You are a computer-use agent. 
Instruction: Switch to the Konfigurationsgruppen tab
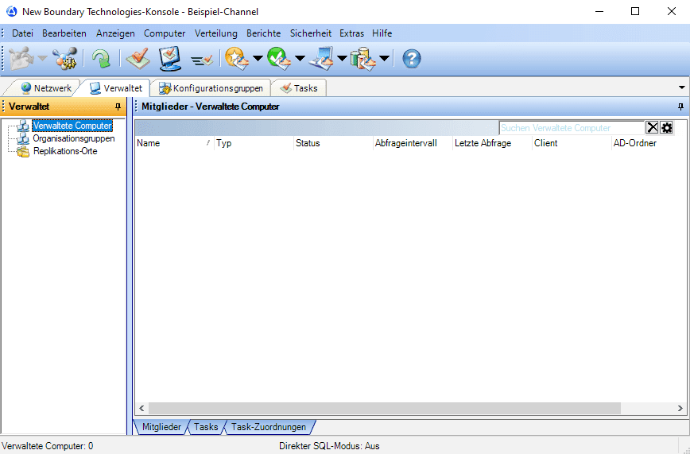pyautogui.click(x=211, y=88)
